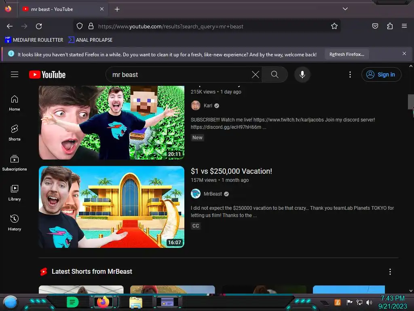Click the page scrollbar down arrow
Screen dimensions: 414x311
[x=411, y=291]
